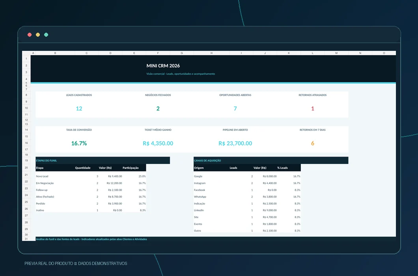
Task: Select row 10 header
Action: coord(26,108)
